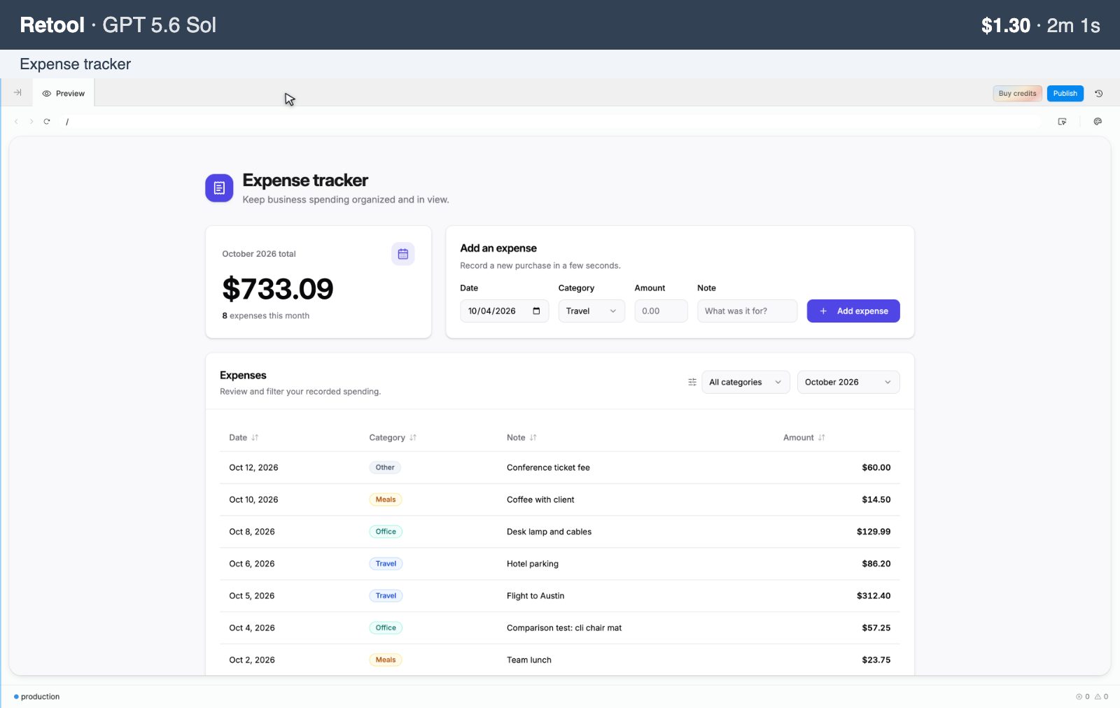This screenshot has height=708, width=1120.
Task: Click the production environment indicator
Action: coord(36,697)
